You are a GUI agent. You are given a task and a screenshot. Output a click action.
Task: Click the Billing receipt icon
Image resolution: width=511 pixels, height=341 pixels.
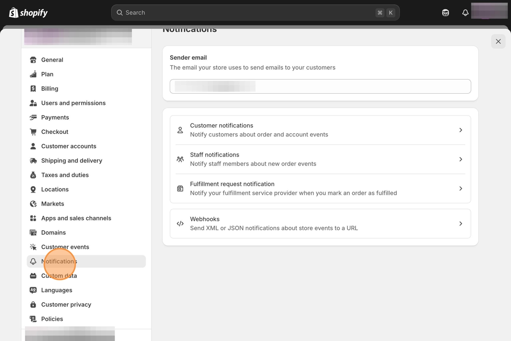33,89
